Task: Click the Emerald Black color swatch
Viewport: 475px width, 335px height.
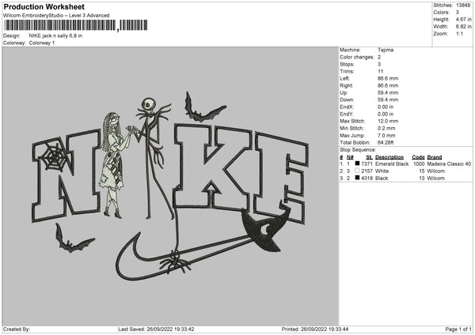Action: [357, 164]
